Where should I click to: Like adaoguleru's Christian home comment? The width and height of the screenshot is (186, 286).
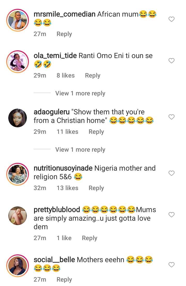[172, 117]
